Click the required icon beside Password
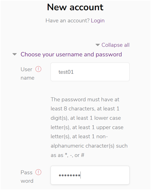Viewport: 151px width, 190px height. [x=38, y=172]
